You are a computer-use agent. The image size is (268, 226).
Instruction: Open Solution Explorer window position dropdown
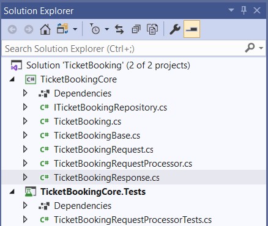pos(231,10)
